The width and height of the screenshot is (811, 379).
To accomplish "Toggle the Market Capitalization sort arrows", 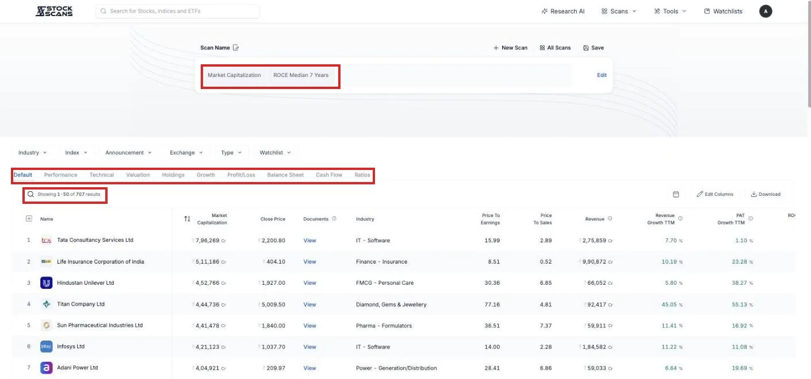I will [x=187, y=219].
